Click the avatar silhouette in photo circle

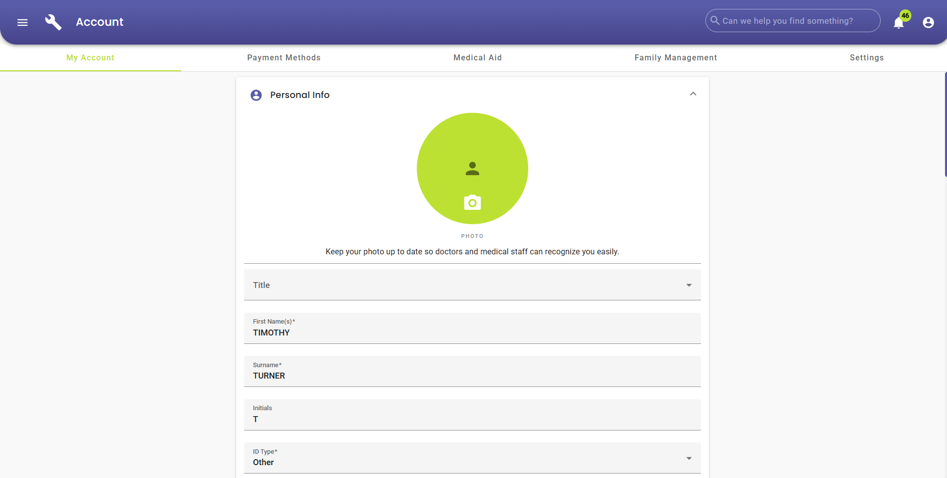tap(472, 169)
